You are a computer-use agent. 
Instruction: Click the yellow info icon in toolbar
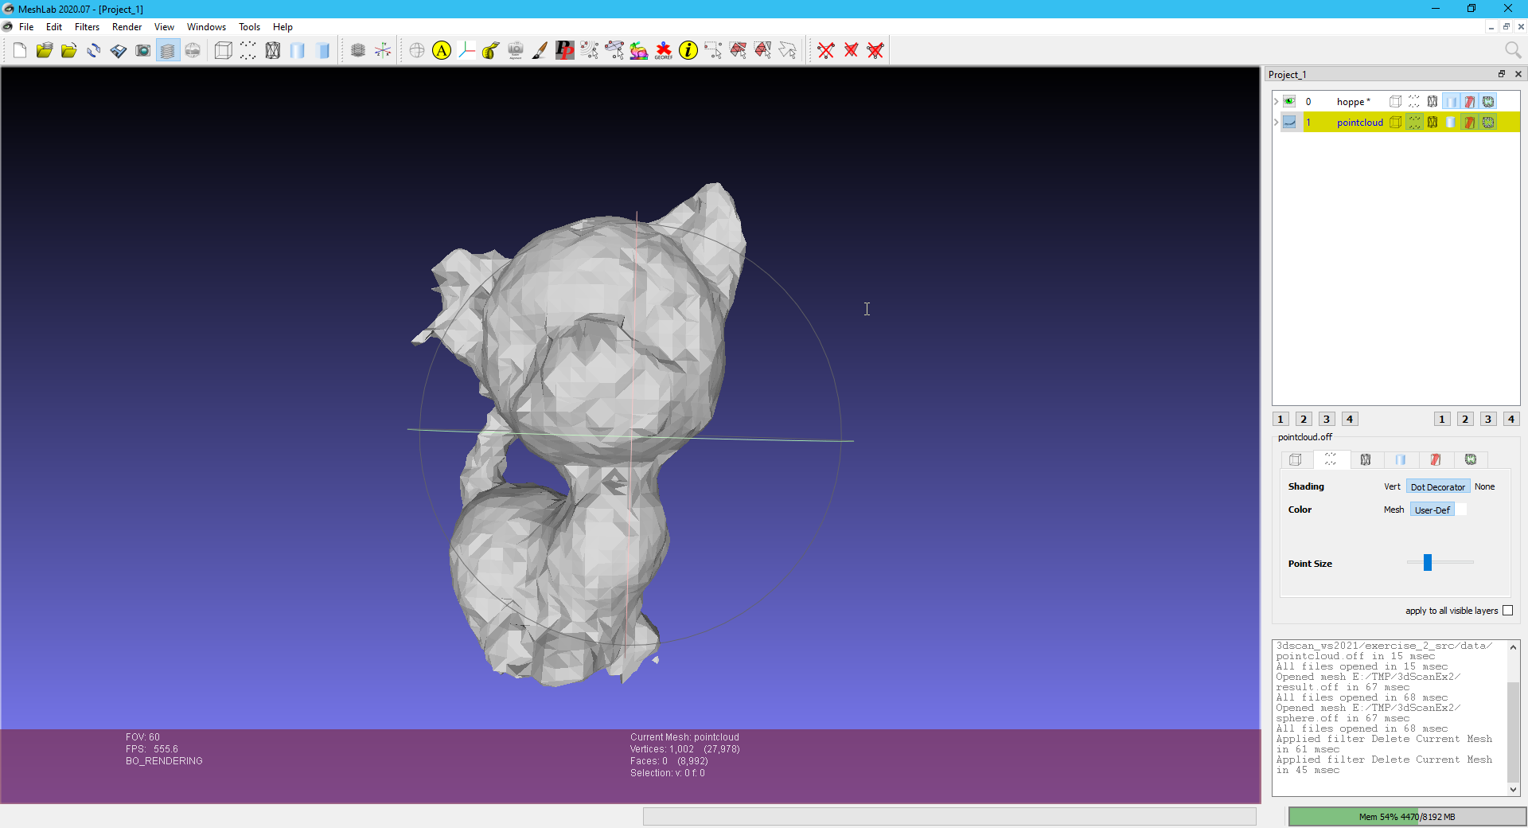pos(688,51)
